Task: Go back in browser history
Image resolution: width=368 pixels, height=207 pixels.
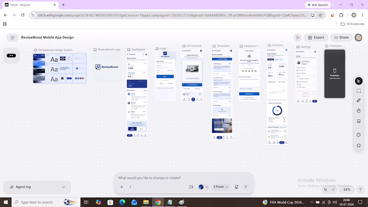Action: tap(6, 15)
